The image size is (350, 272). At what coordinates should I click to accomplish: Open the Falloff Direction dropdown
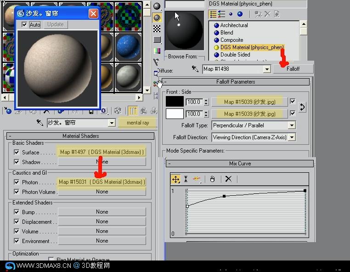coord(292,137)
